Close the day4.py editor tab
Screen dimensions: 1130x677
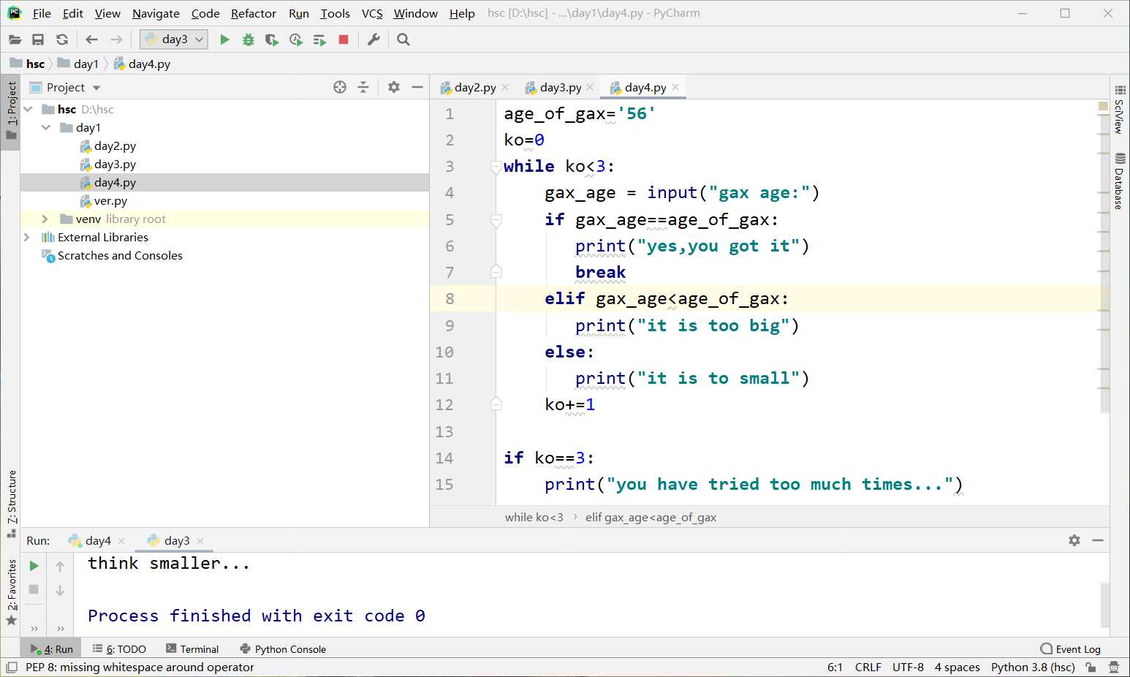pyautogui.click(x=675, y=87)
